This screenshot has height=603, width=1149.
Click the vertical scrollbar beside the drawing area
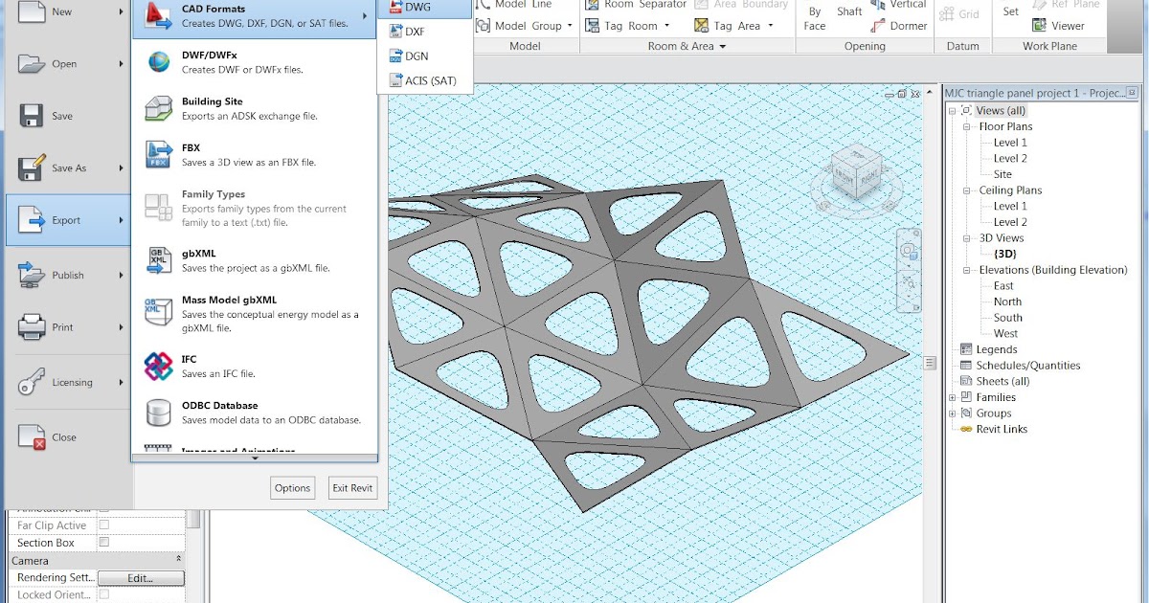[x=929, y=364]
